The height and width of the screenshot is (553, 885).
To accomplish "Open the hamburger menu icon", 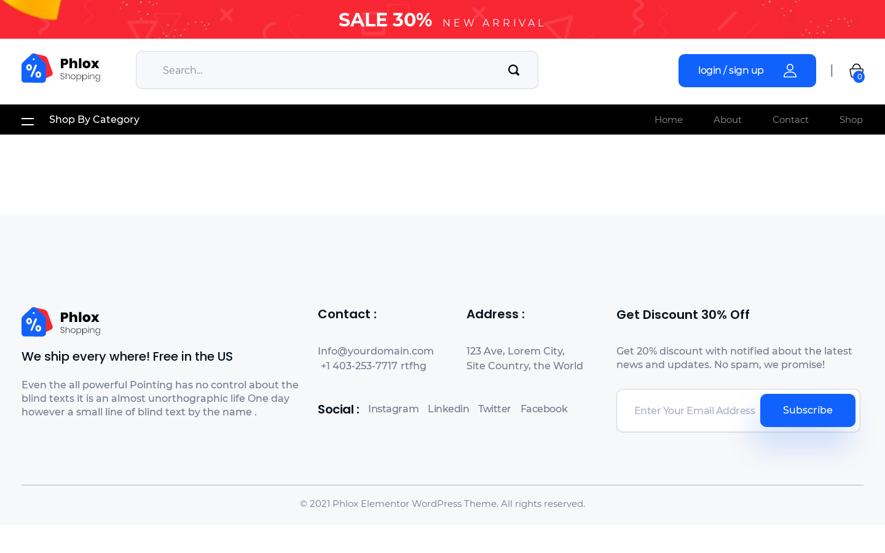I will 28,121.
